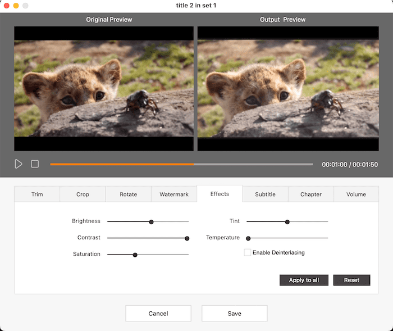Click the Apply to all button
The width and height of the screenshot is (393, 331).
pos(304,280)
